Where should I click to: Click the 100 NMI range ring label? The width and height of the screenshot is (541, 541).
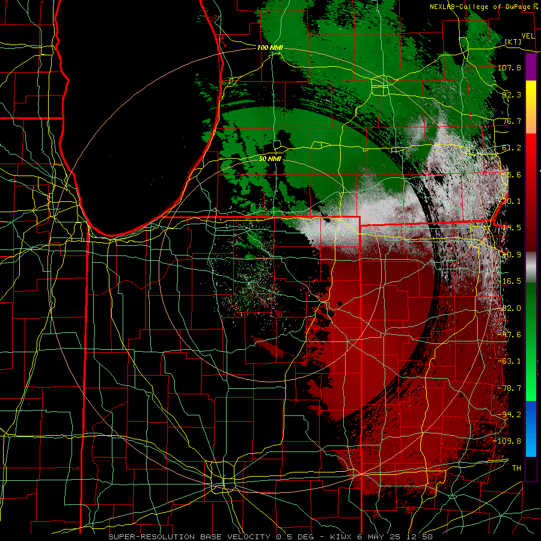(270, 47)
